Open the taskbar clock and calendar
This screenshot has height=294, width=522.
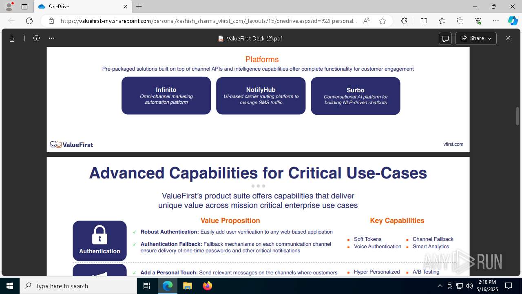click(x=488, y=286)
